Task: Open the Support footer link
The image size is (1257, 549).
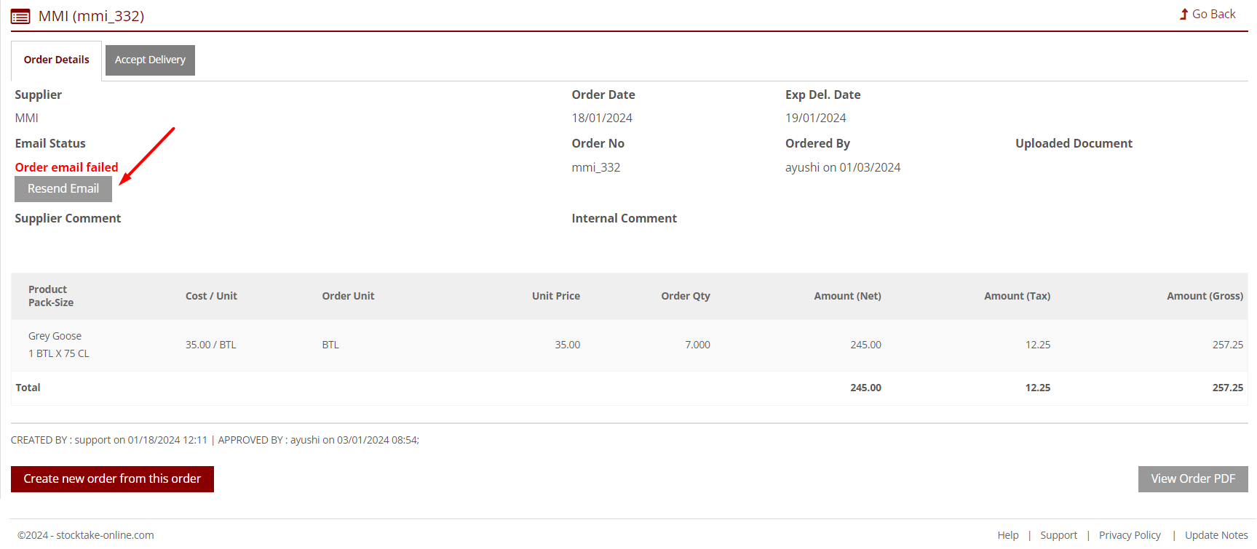Action: [1058, 535]
